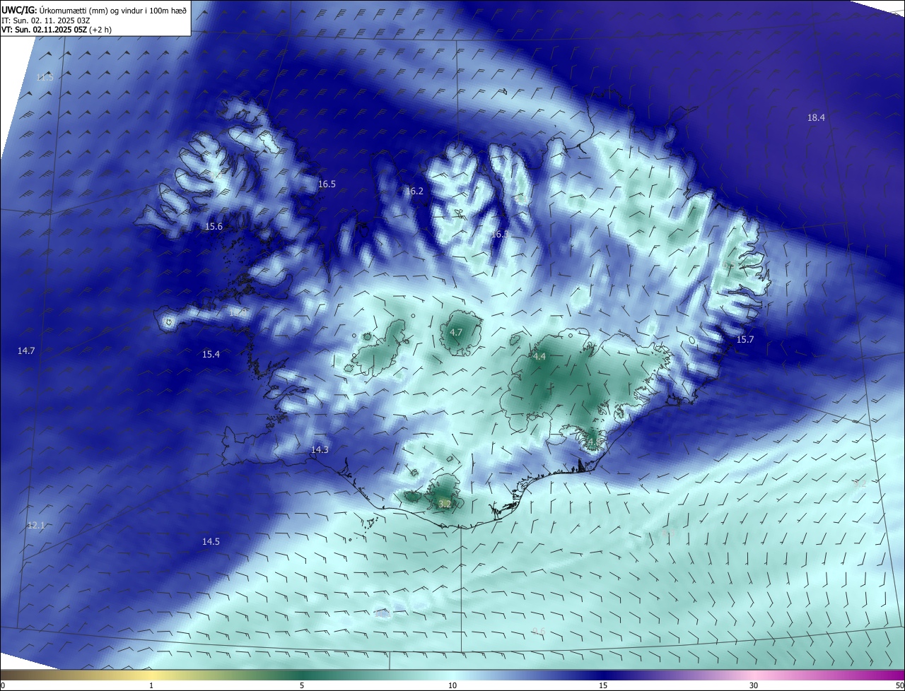Click the 4.7 value on Hofsjökull glacier

pyautogui.click(x=456, y=332)
